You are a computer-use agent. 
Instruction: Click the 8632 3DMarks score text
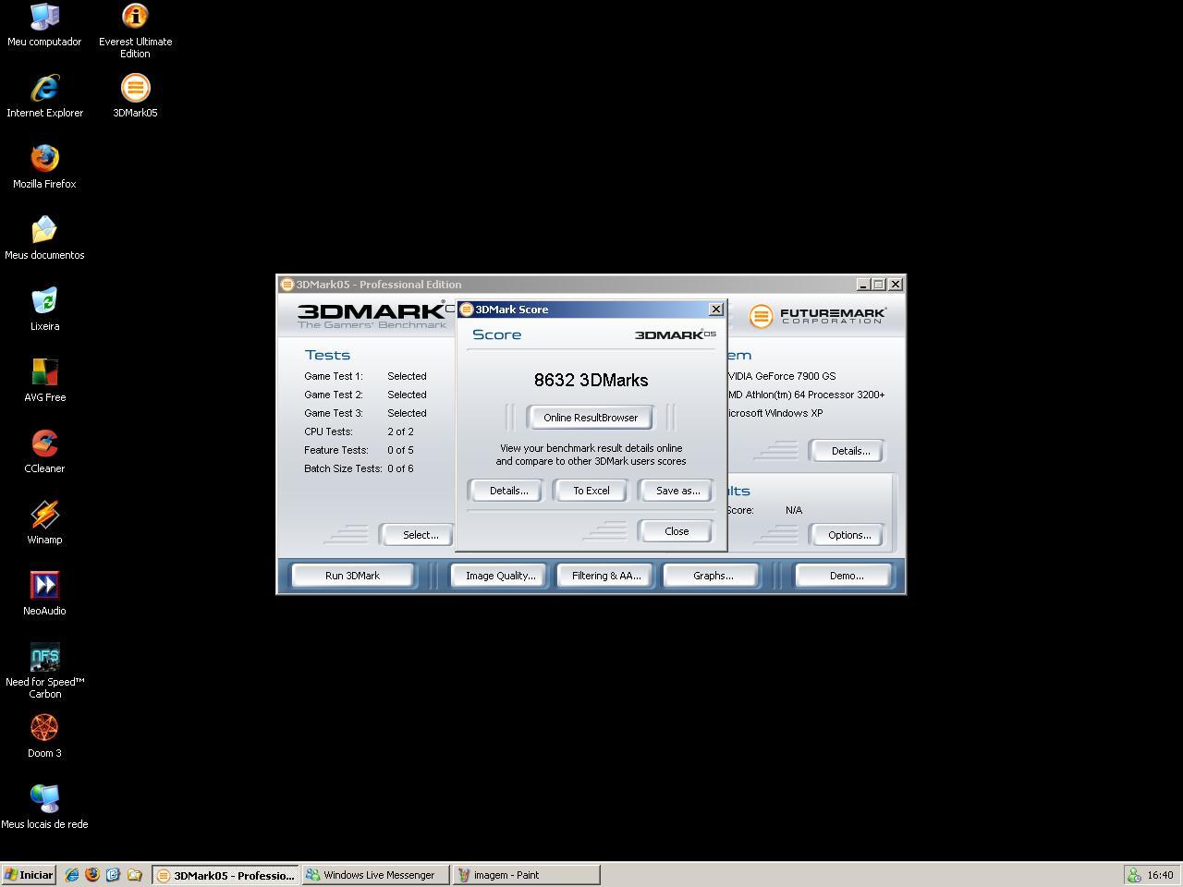(591, 380)
